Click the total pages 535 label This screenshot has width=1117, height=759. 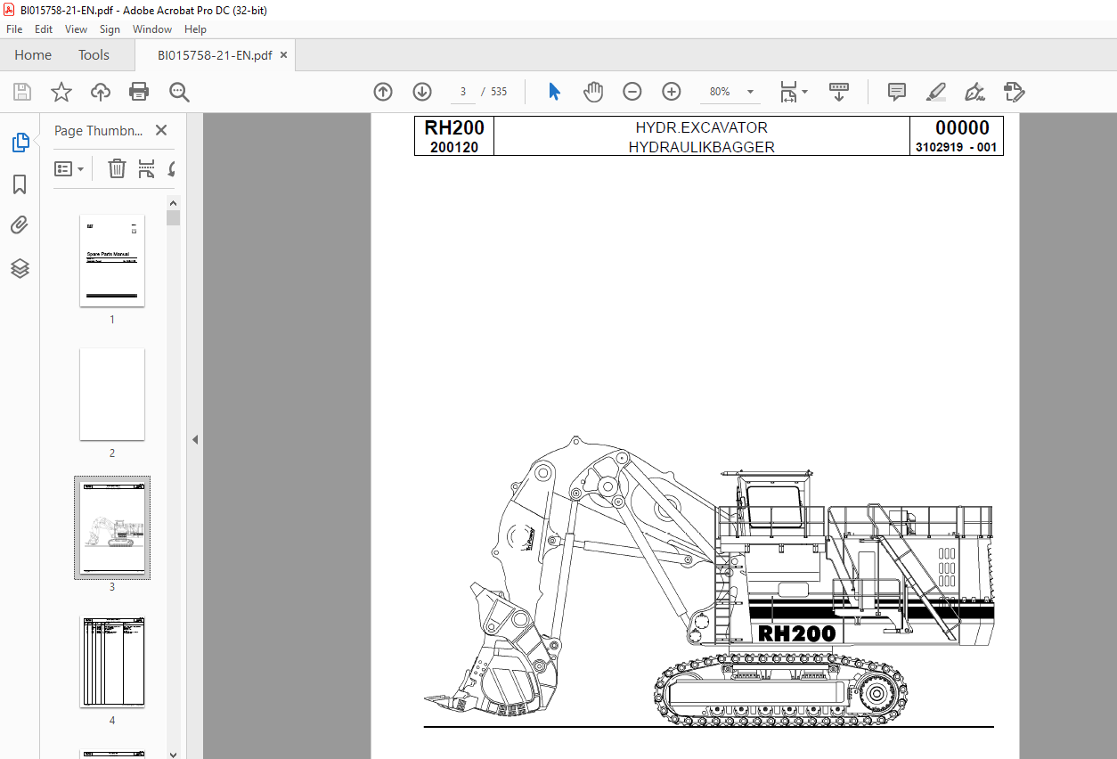tap(499, 92)
